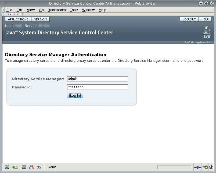Viewport: 216px width, 173px height.
Task: Focus the Password field
Action: coord(98,87)
